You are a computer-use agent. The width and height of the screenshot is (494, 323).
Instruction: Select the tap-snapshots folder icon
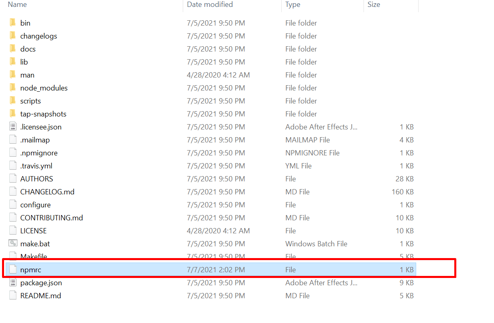pyautogui.click(x=13, y=114)
